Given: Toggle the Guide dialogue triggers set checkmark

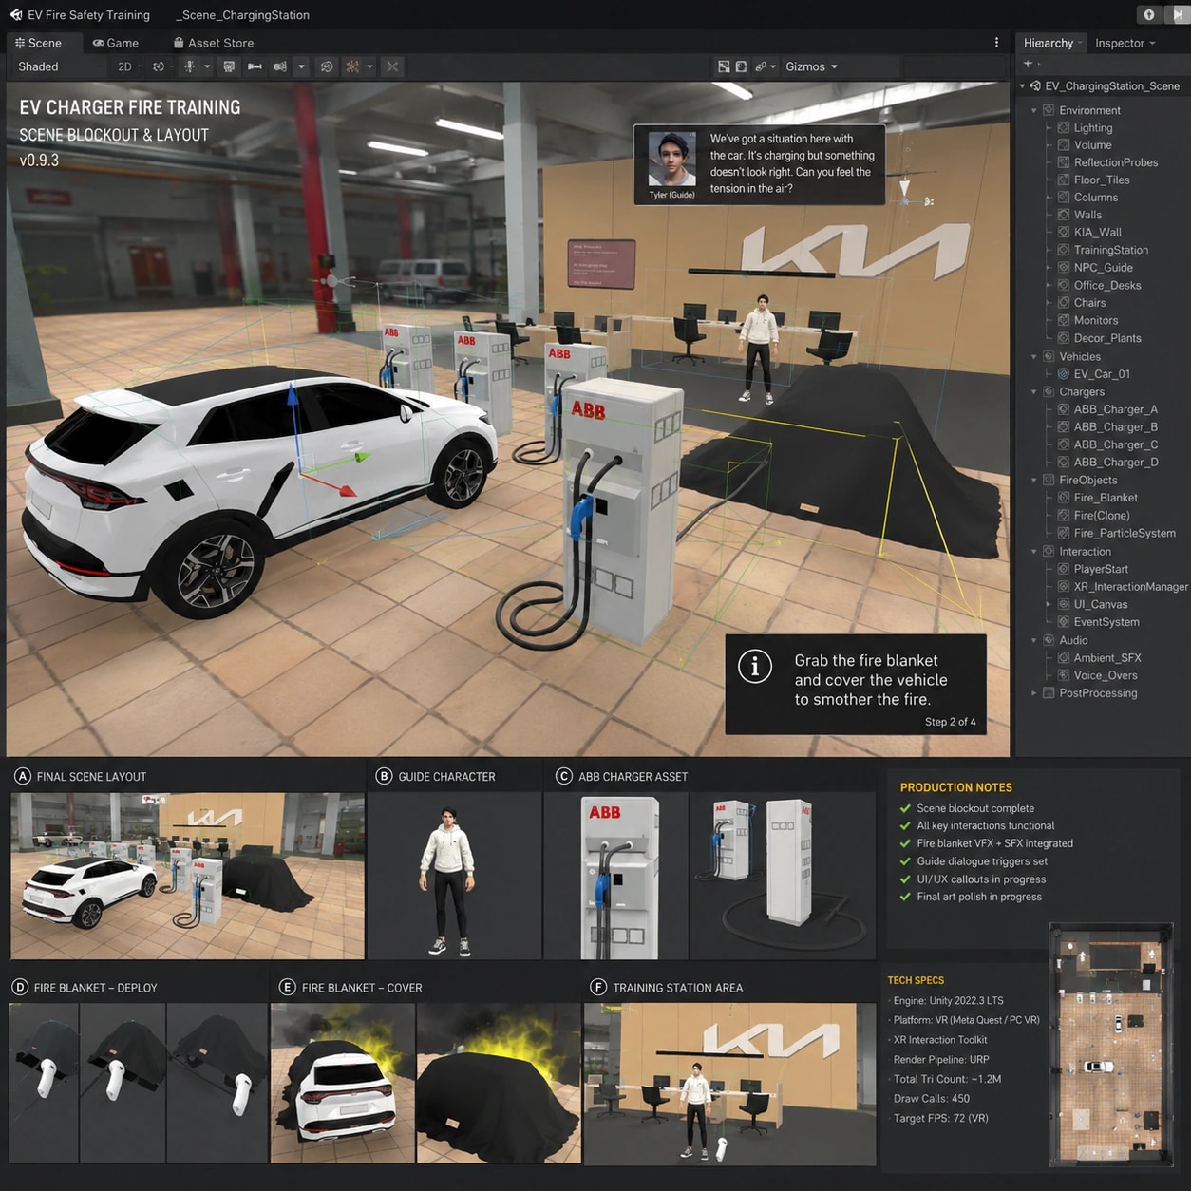Looking at the screenshot, I should [x=905, y=861].
